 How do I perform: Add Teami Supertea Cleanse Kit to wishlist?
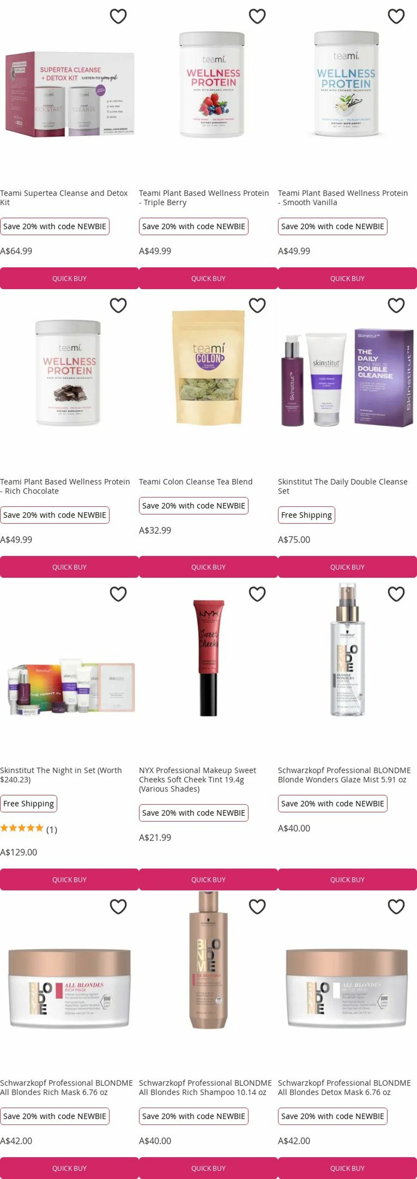point(118,17)
